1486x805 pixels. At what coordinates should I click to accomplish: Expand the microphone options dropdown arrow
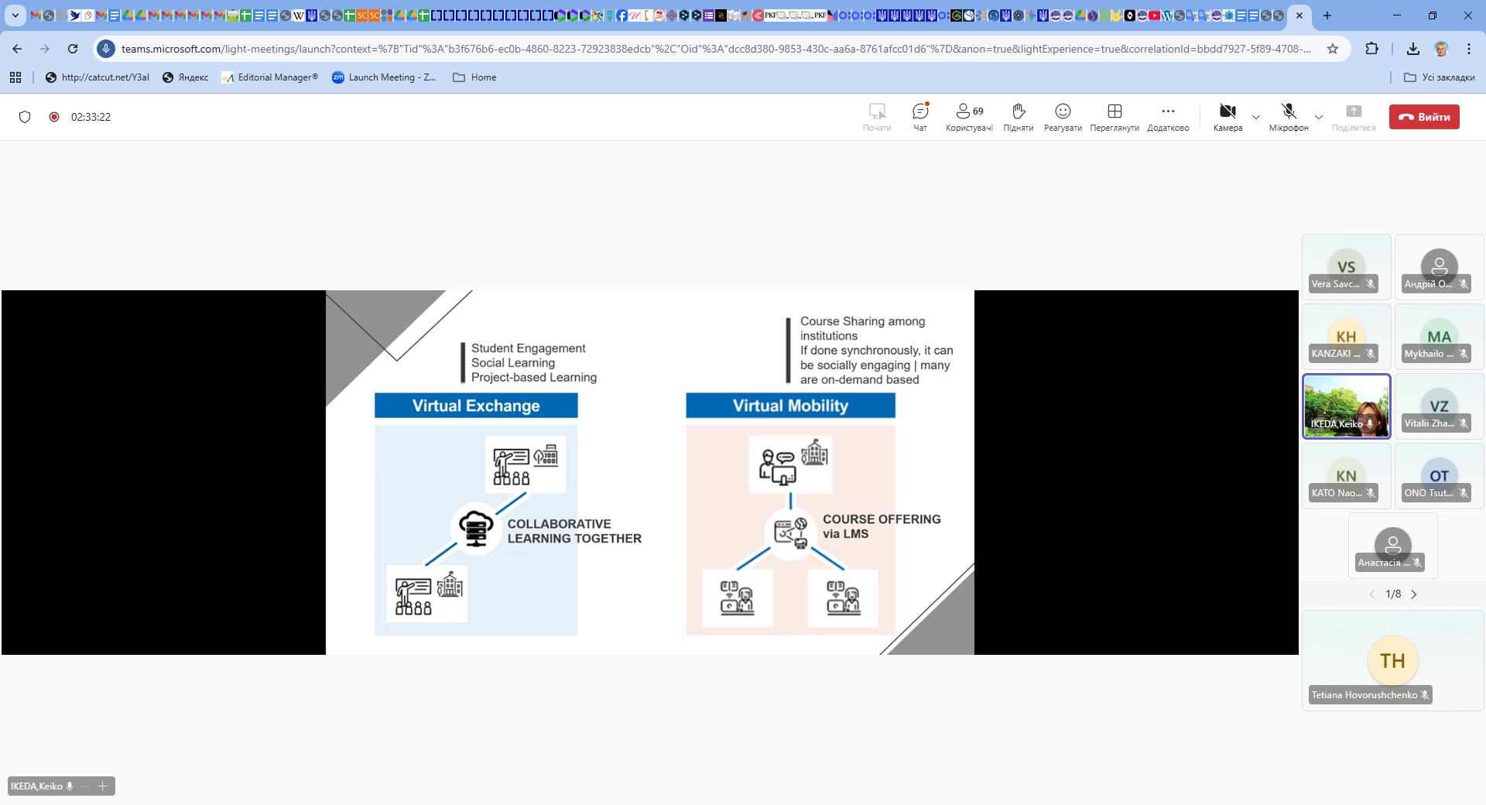point(1318,118)
